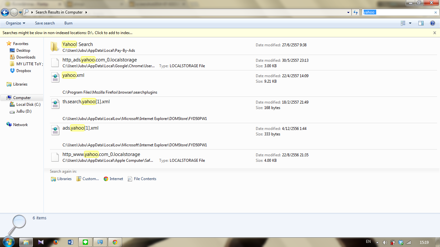Viewport: 440px width, 247px height.
Task: Refresh the search results
Action: [x=356, y=12]
